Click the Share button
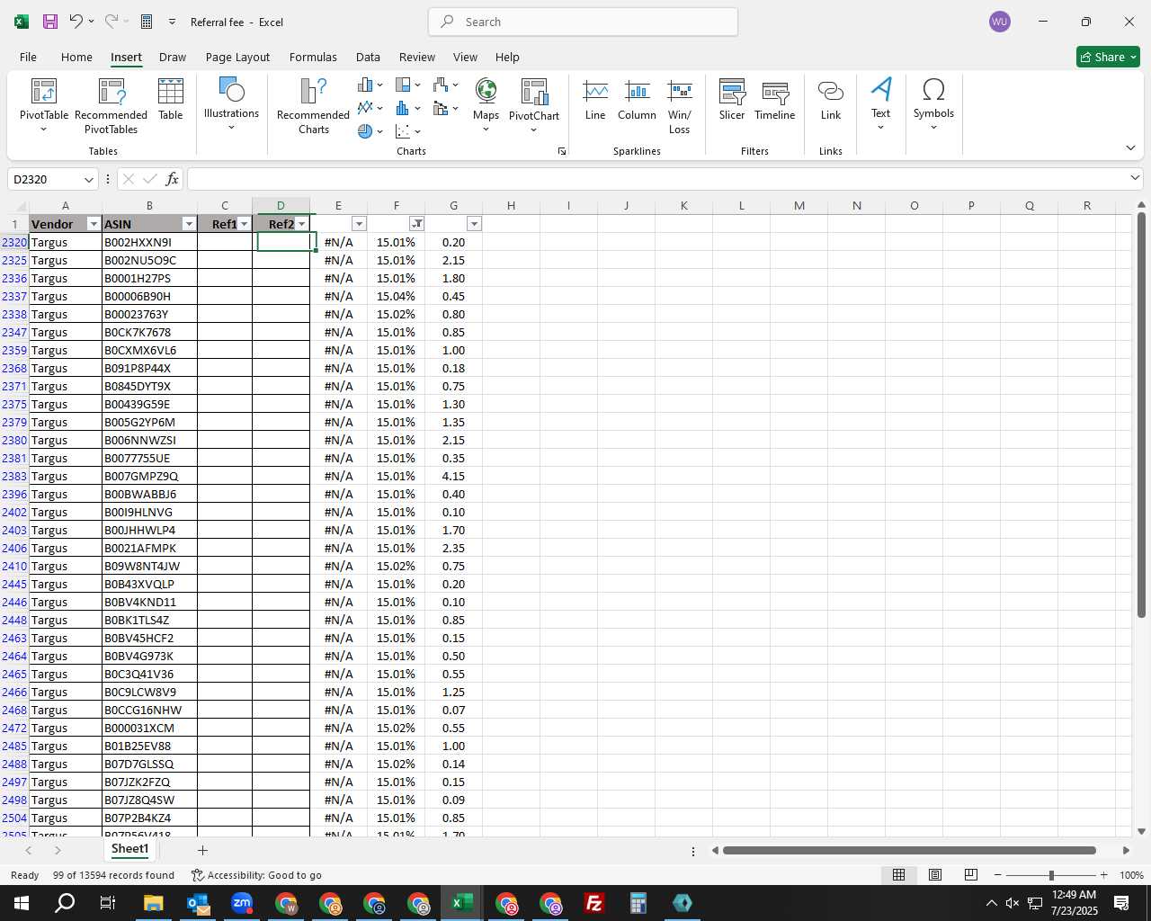The width and height of the screenshot is (1151, 921). [x=1108, y=57]
